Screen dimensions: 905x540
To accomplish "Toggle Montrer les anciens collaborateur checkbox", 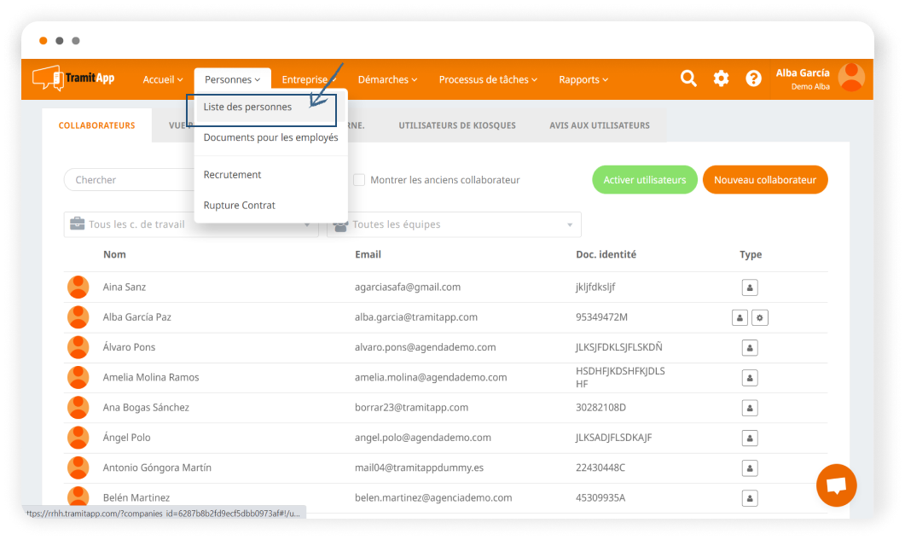I will pyautogui.click(x=359, y=180).
